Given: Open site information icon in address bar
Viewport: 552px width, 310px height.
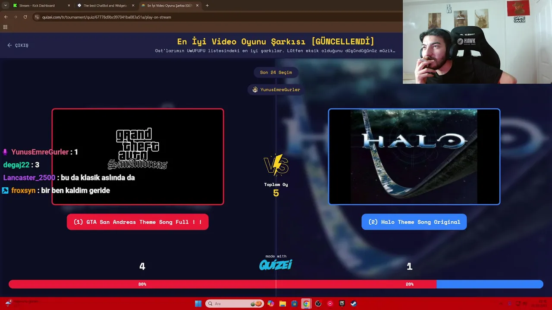Looking at the screenshot, I should (x=37, y=17).
